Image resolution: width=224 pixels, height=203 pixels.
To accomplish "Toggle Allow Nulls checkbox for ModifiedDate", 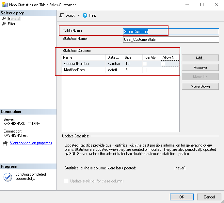I will pyautogui.click(x=163, y=70).
